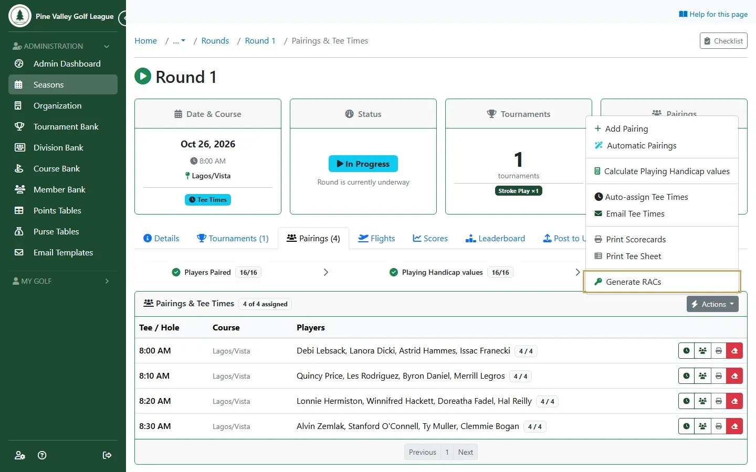Screen dimensions: 756x472
Task: Select Auto-assign Tee Times menu item
Action: point(662,197)
